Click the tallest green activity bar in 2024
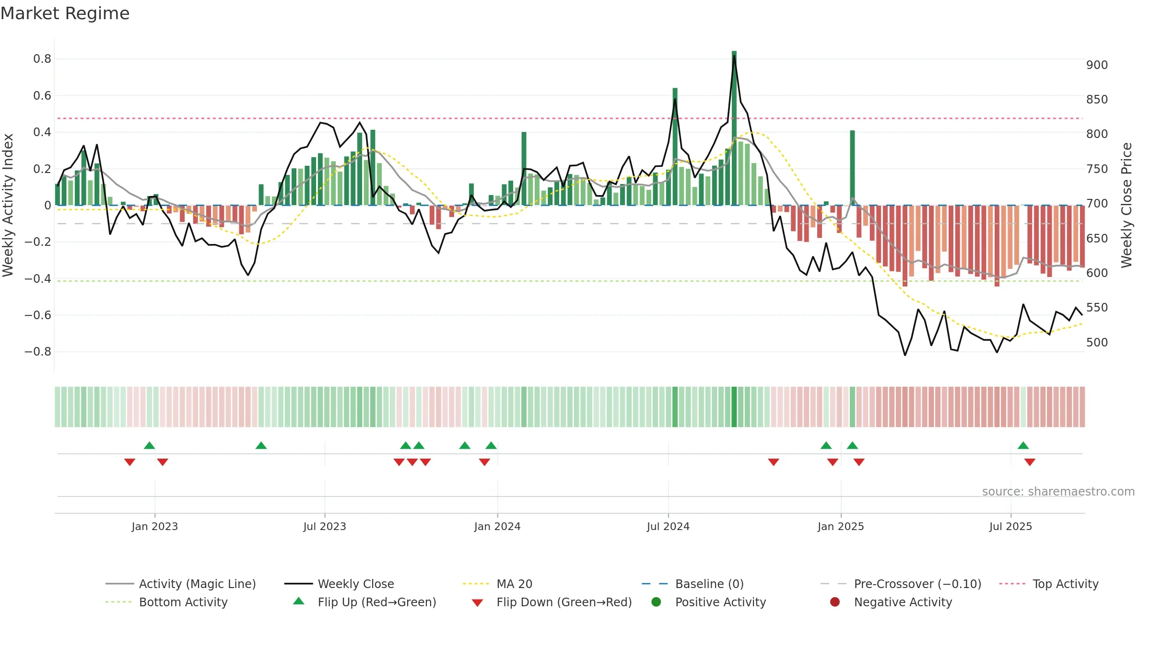1151x647 pixels. coord(734,128)
